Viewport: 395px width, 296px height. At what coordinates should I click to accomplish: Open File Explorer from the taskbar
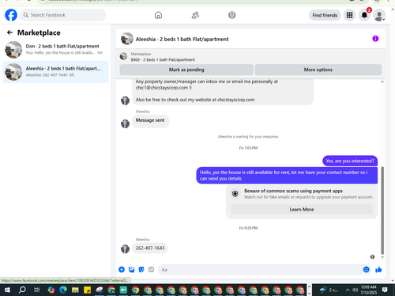(x=75, y=290)
